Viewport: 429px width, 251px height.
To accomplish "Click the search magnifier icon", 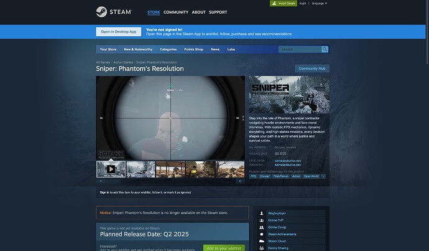I will 325,49.
